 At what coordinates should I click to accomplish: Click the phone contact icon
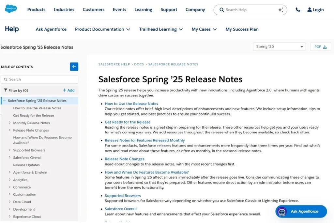(298, 10)
